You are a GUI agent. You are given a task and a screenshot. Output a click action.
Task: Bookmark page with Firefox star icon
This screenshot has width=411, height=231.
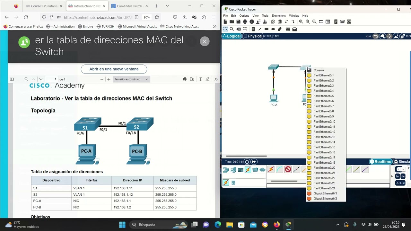pyautogui.click(x=157, y=17)
